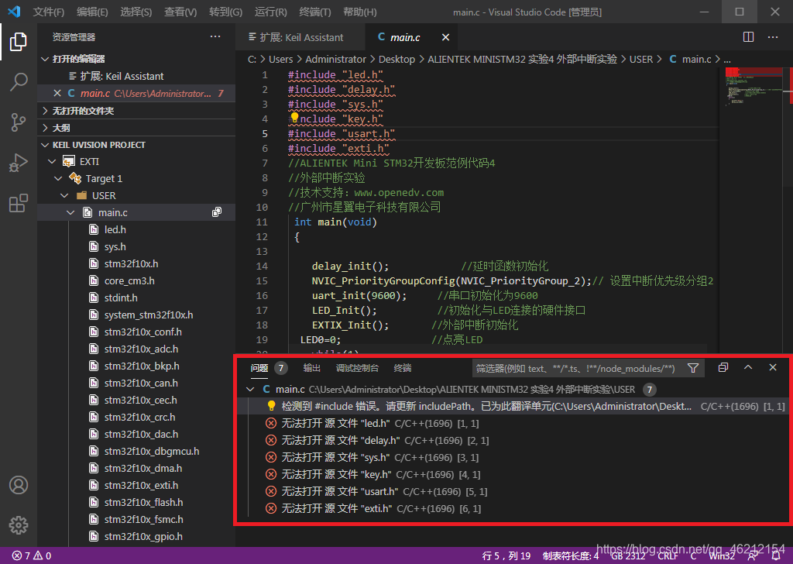Open the 文件(F) menu

[49, 12]
